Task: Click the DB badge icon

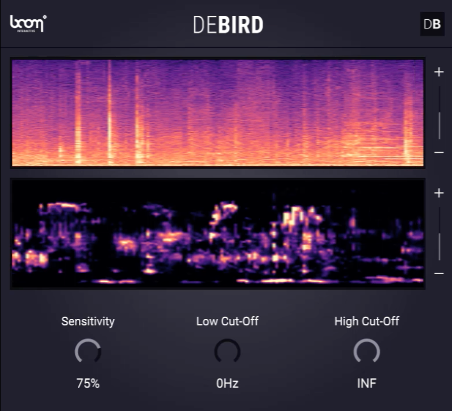Action: tap(432, 24)
